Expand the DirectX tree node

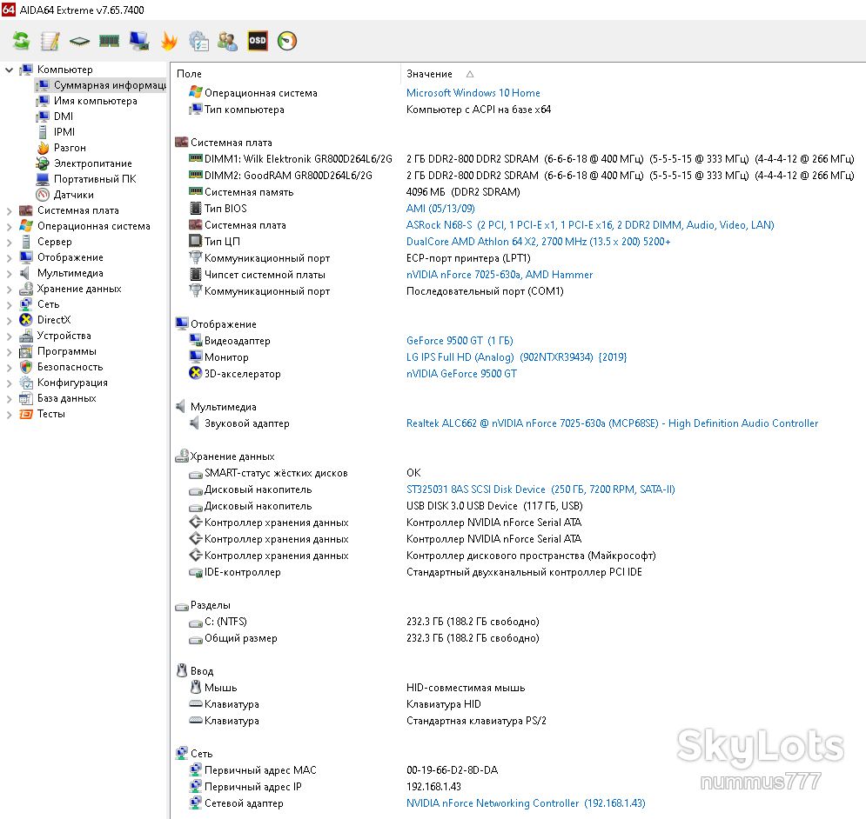point(9,320)
